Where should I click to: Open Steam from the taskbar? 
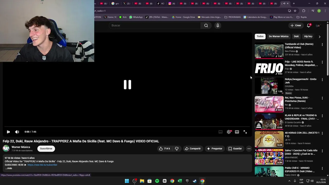pyautogui.click(x=195, y=181)
